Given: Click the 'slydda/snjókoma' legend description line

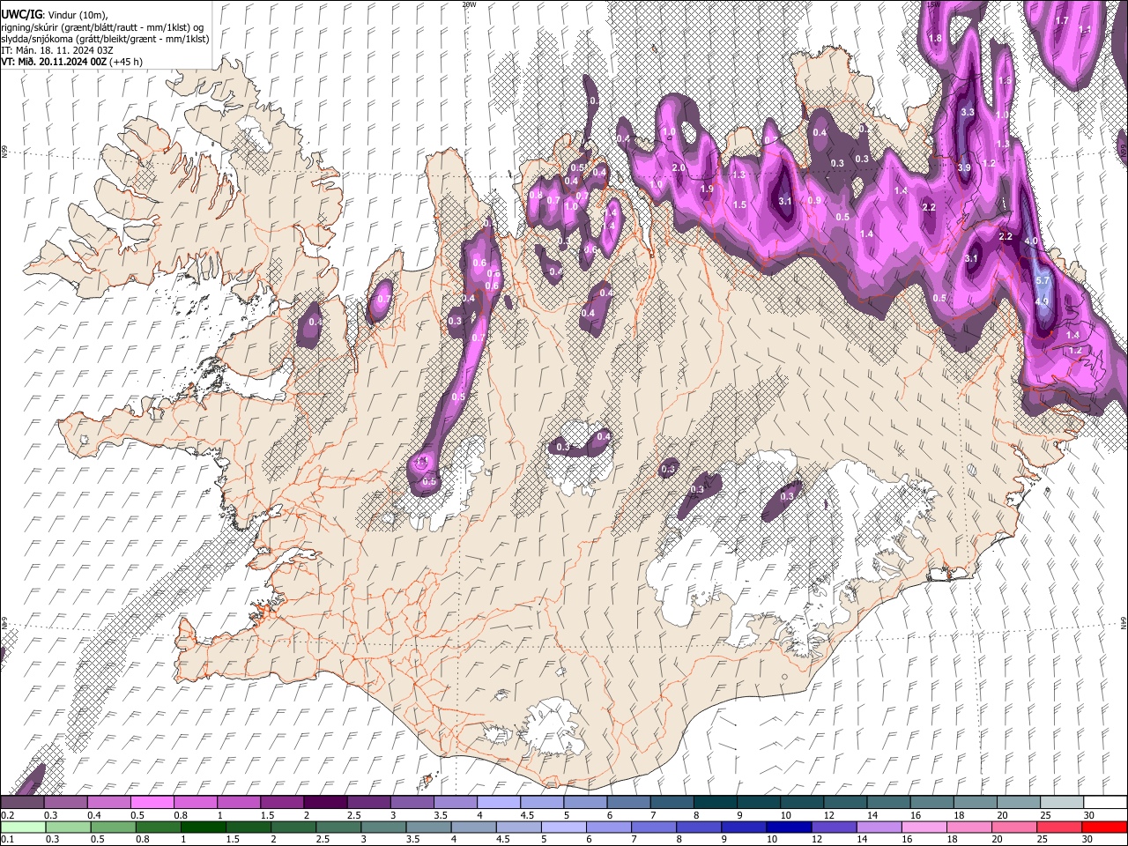Looking at the screenshot, I should [x=105, y=39].
